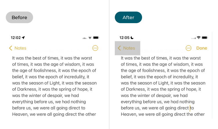Click the teal After label pill
Screen dimensions: 218x129
pos(128,17)
